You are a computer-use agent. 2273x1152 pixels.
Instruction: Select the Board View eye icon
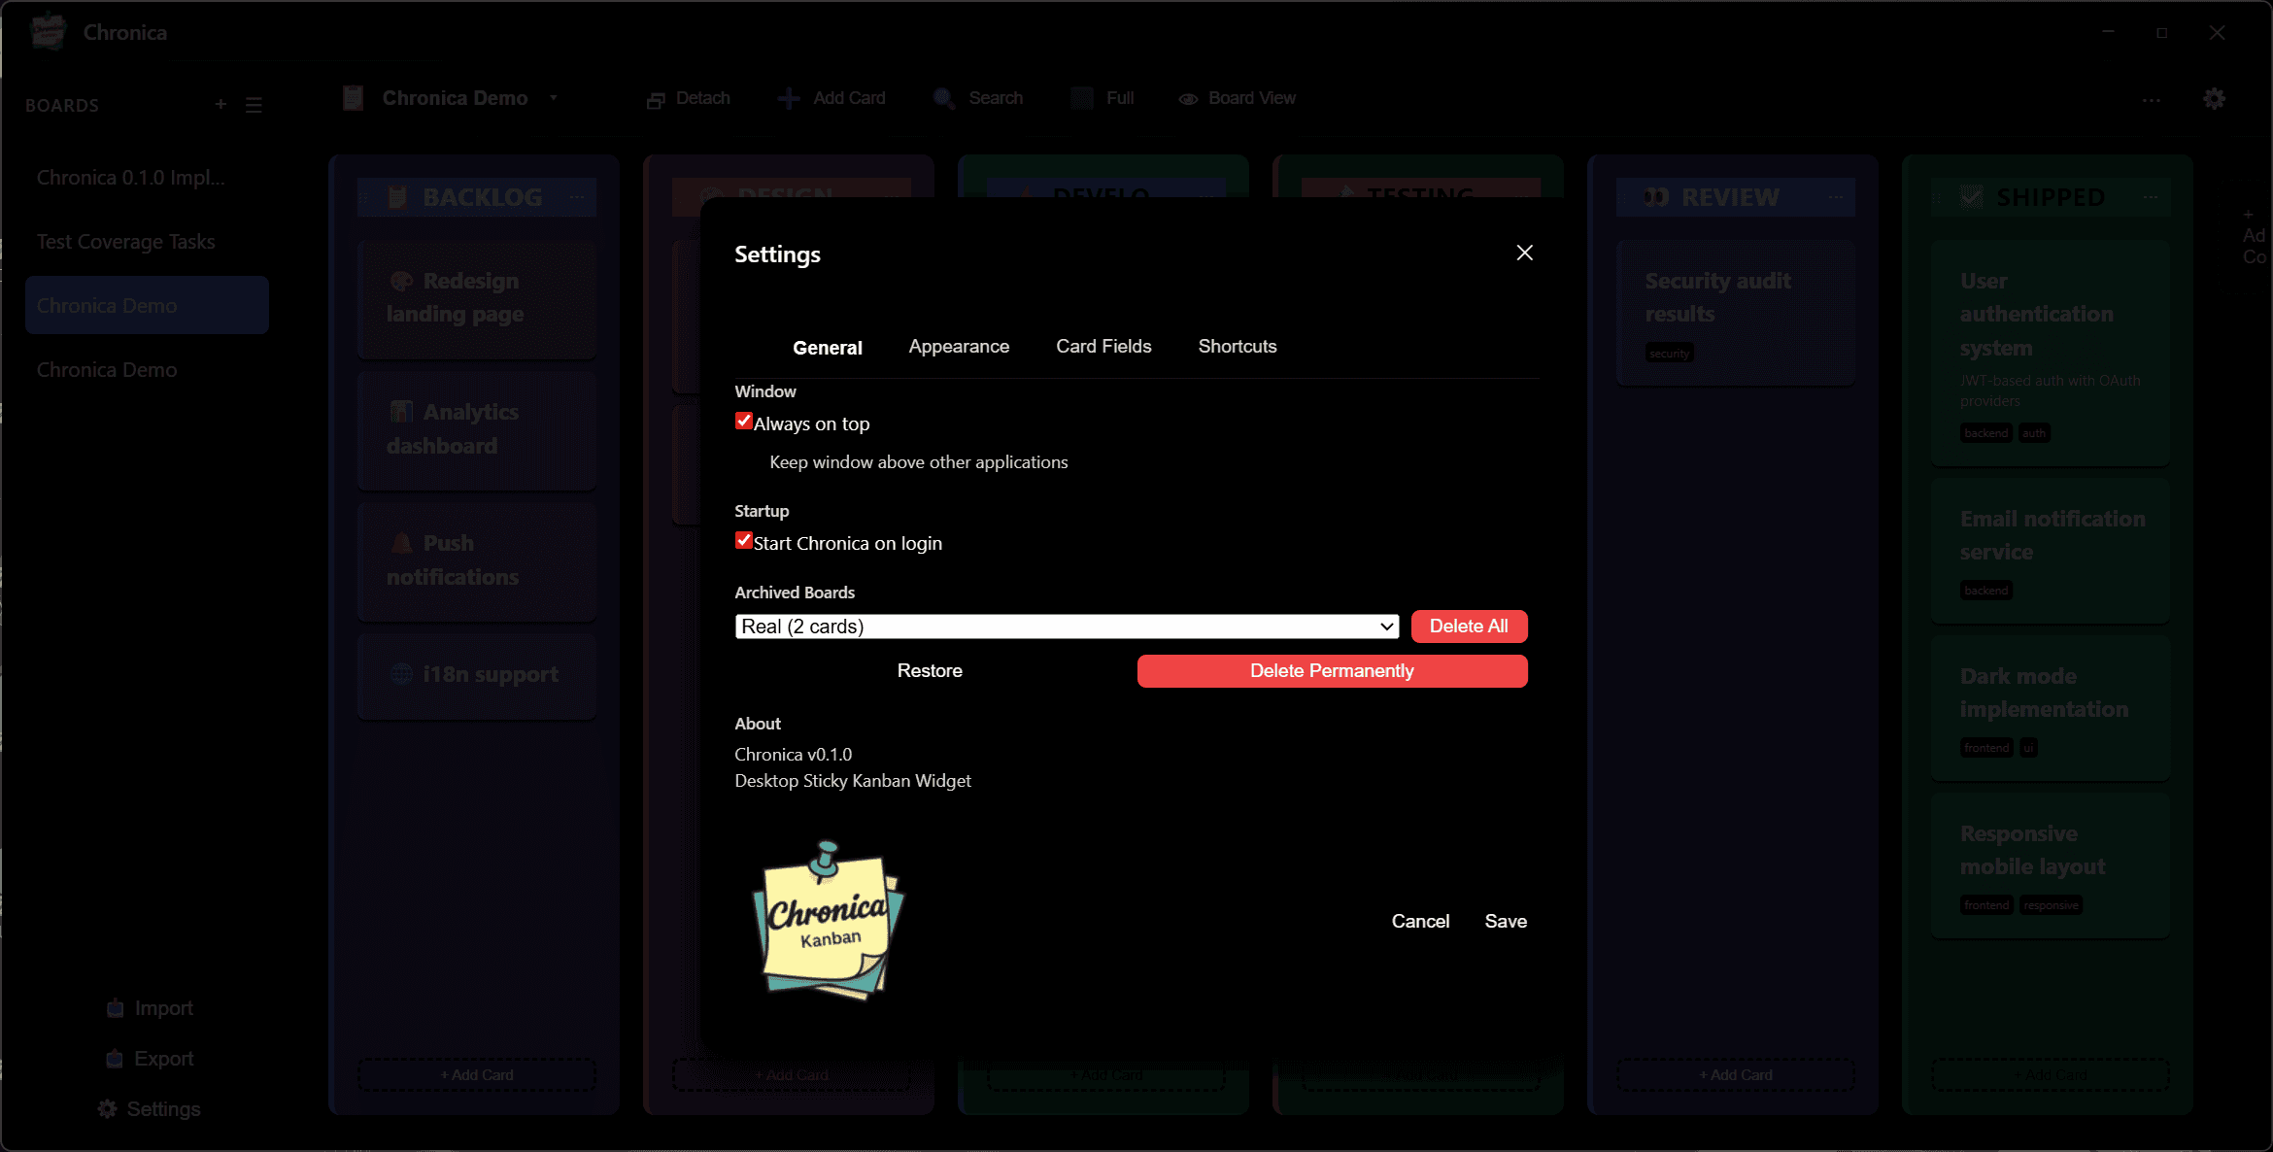tap(1187, 99)
